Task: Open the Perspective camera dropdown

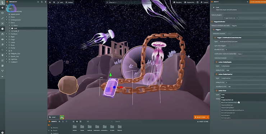Action: click(189, 2)
